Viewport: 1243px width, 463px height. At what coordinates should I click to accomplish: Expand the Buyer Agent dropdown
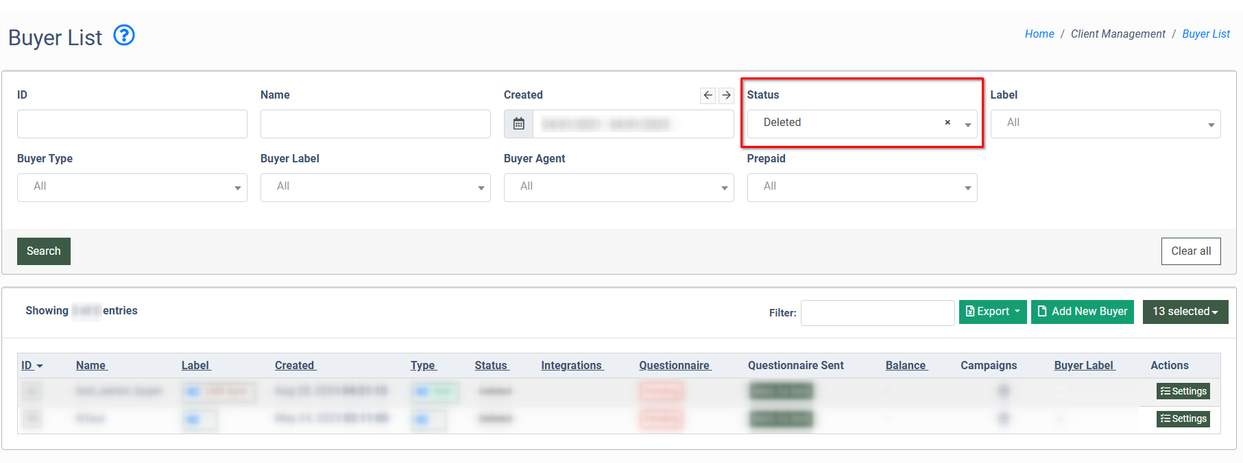tap(618, 187)
